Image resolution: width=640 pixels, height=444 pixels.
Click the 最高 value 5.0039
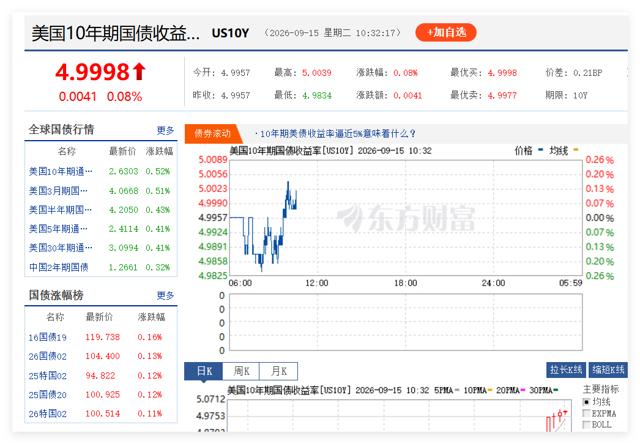317,73
